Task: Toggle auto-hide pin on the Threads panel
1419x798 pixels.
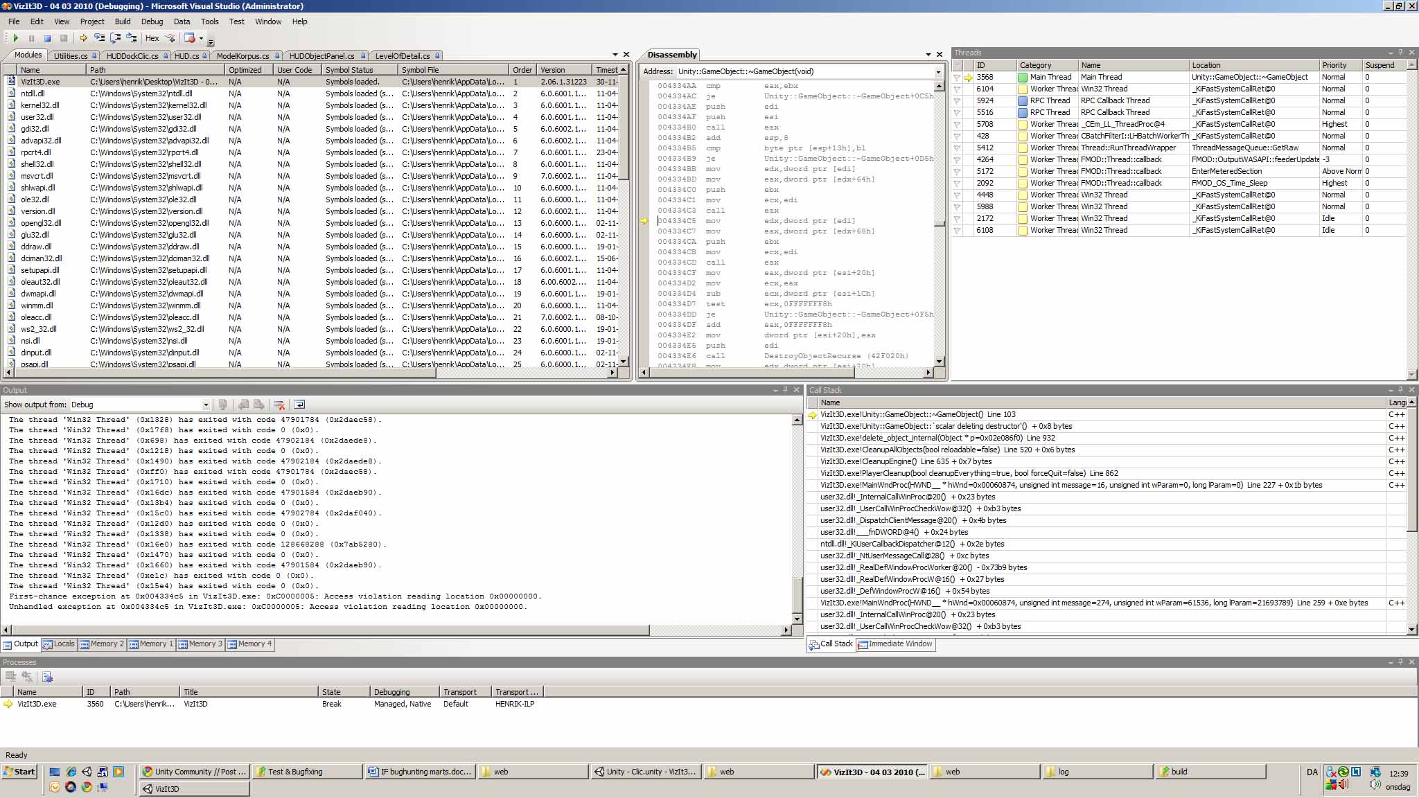Action: 1398,53
